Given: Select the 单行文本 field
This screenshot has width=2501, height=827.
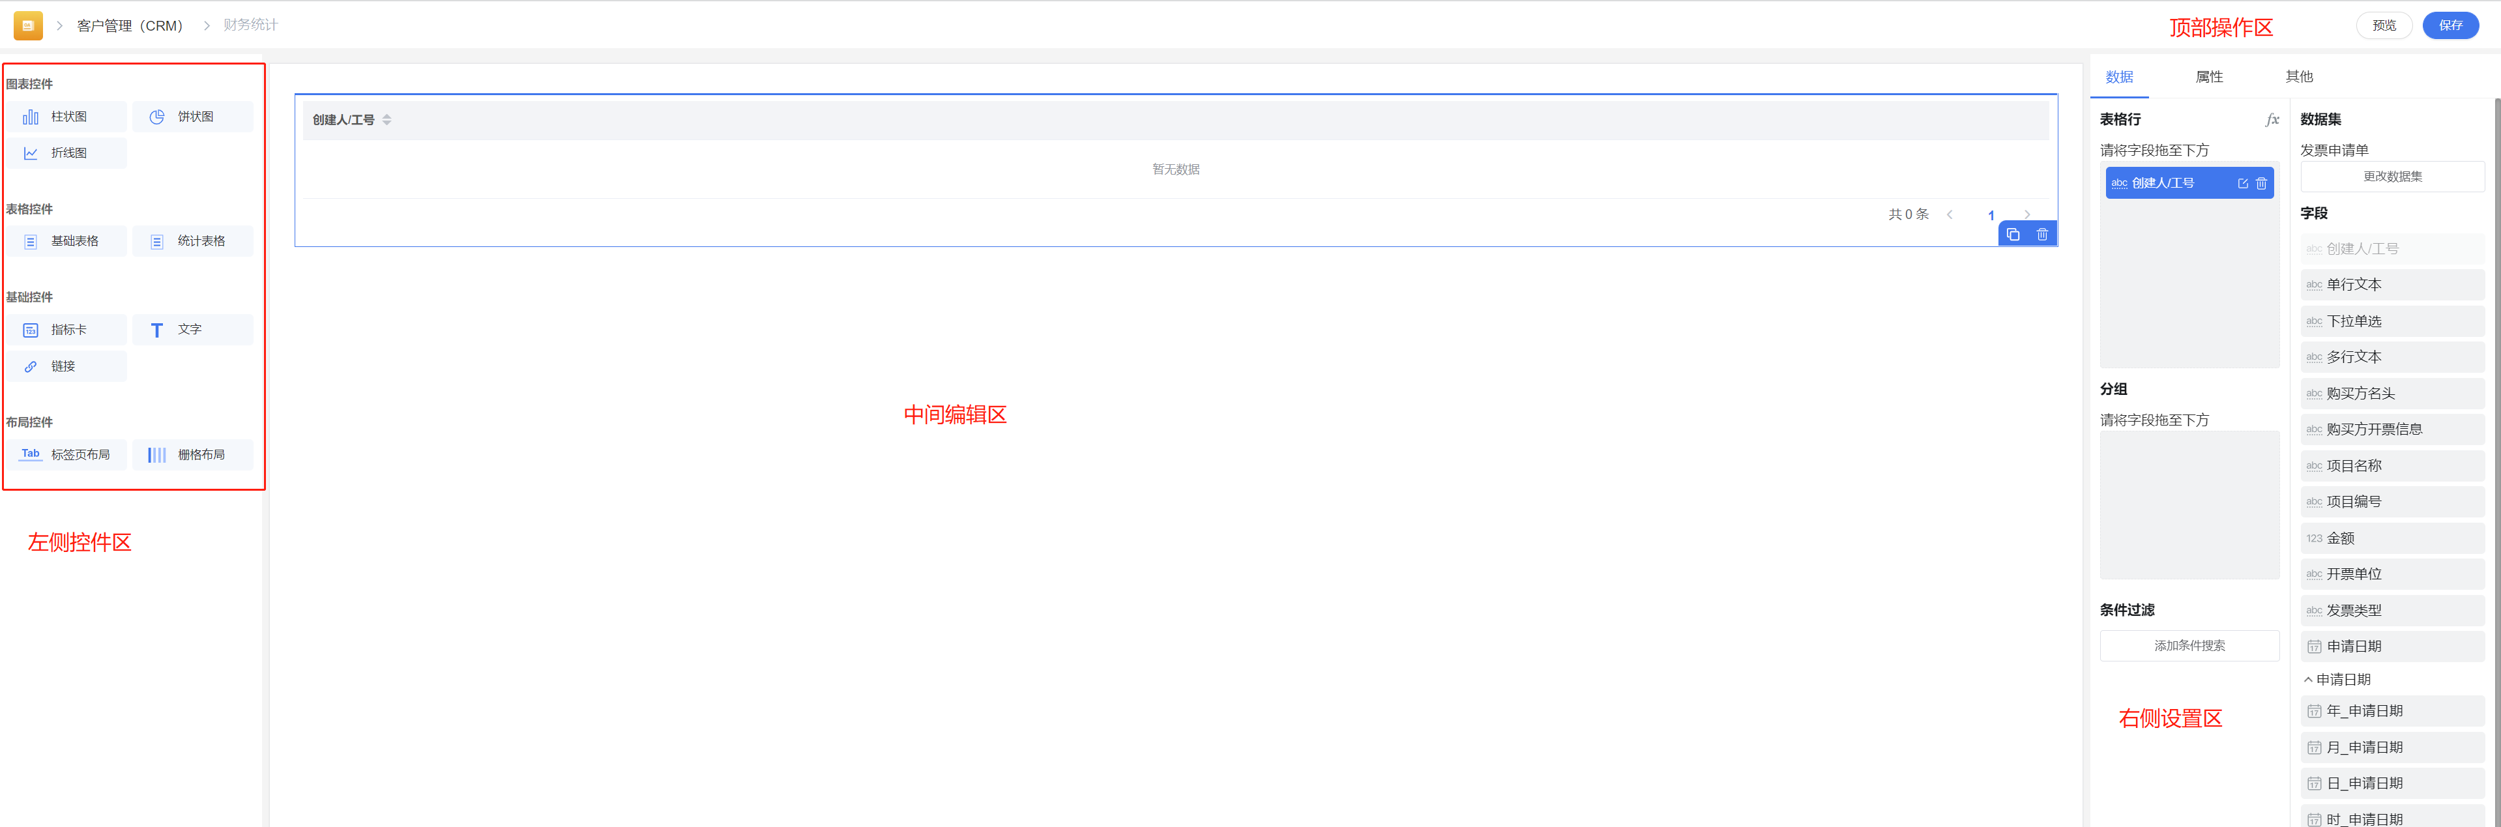Looking at the screenshot, I should pyautogui.click(x=2392, y=284).
